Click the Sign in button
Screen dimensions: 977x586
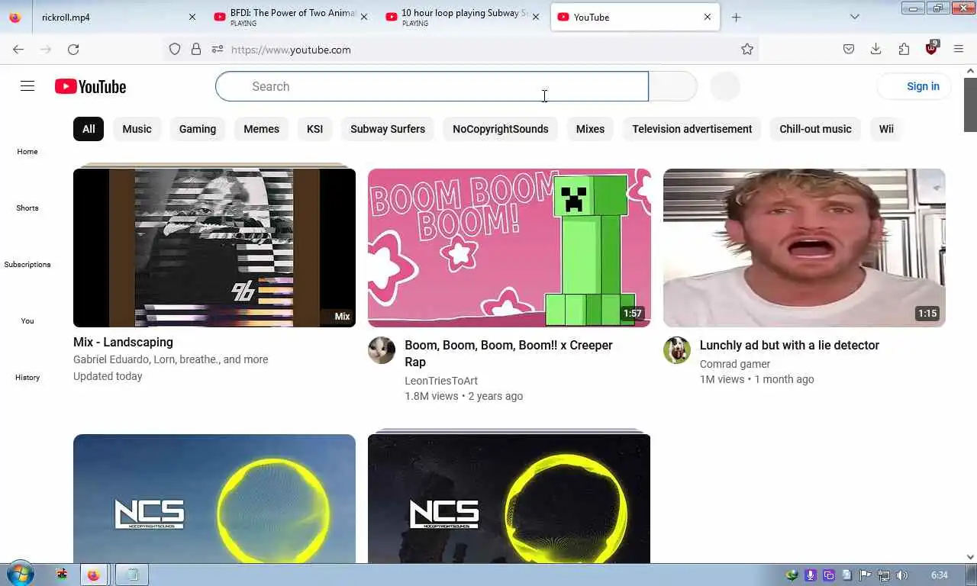coord(914,86)
